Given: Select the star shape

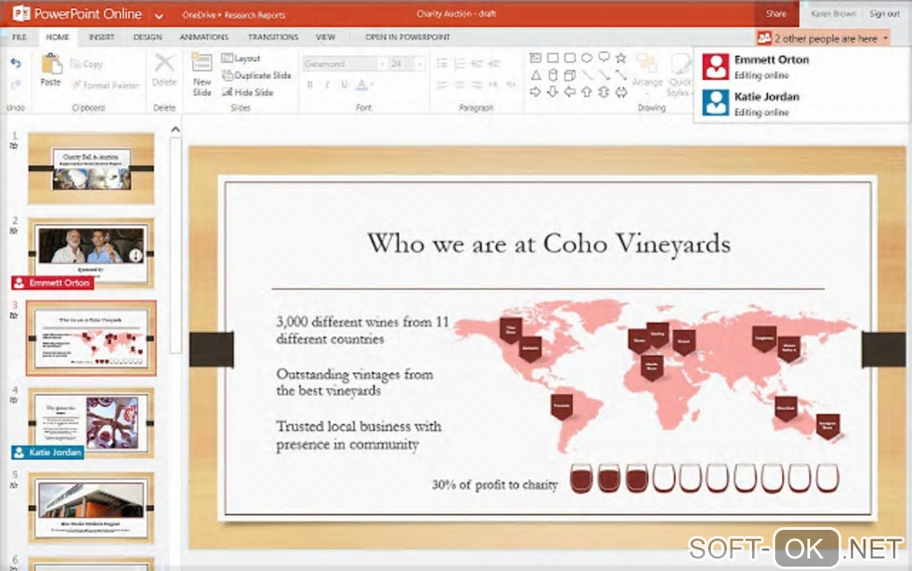Looking at the screenshot, I should (621, 57).
